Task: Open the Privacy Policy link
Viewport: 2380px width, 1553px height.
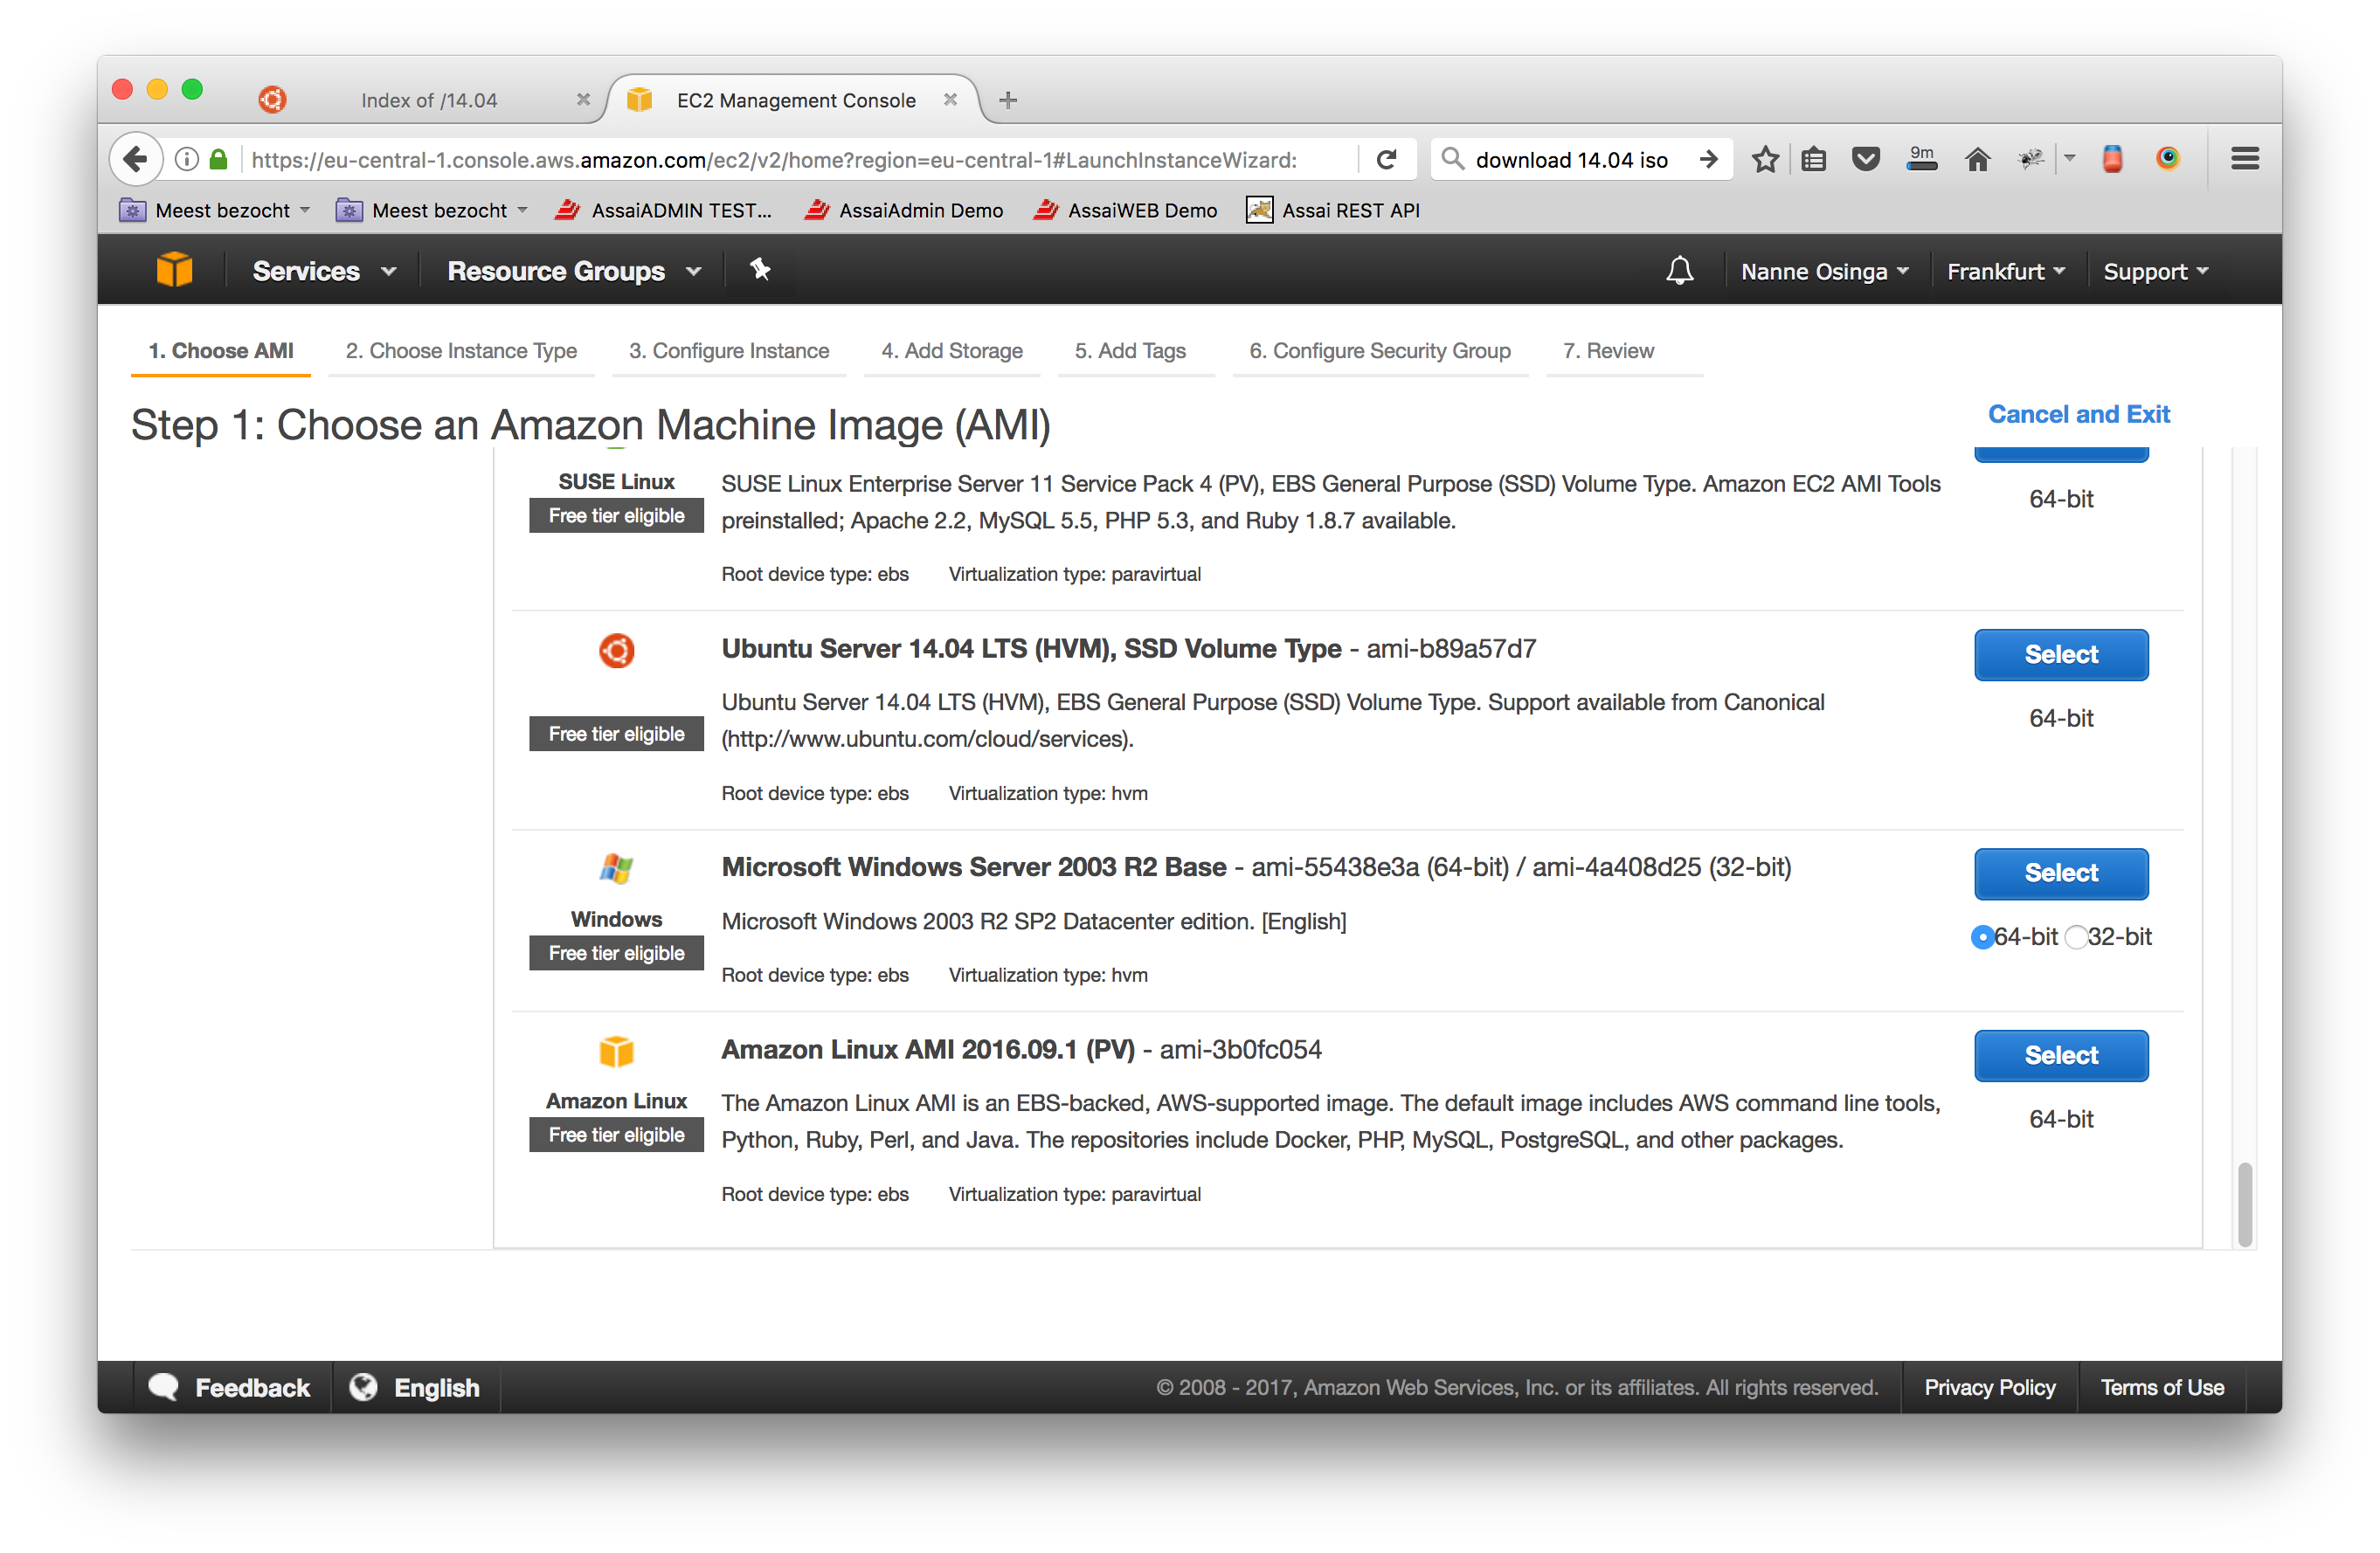Action: coord(1990,1387)
